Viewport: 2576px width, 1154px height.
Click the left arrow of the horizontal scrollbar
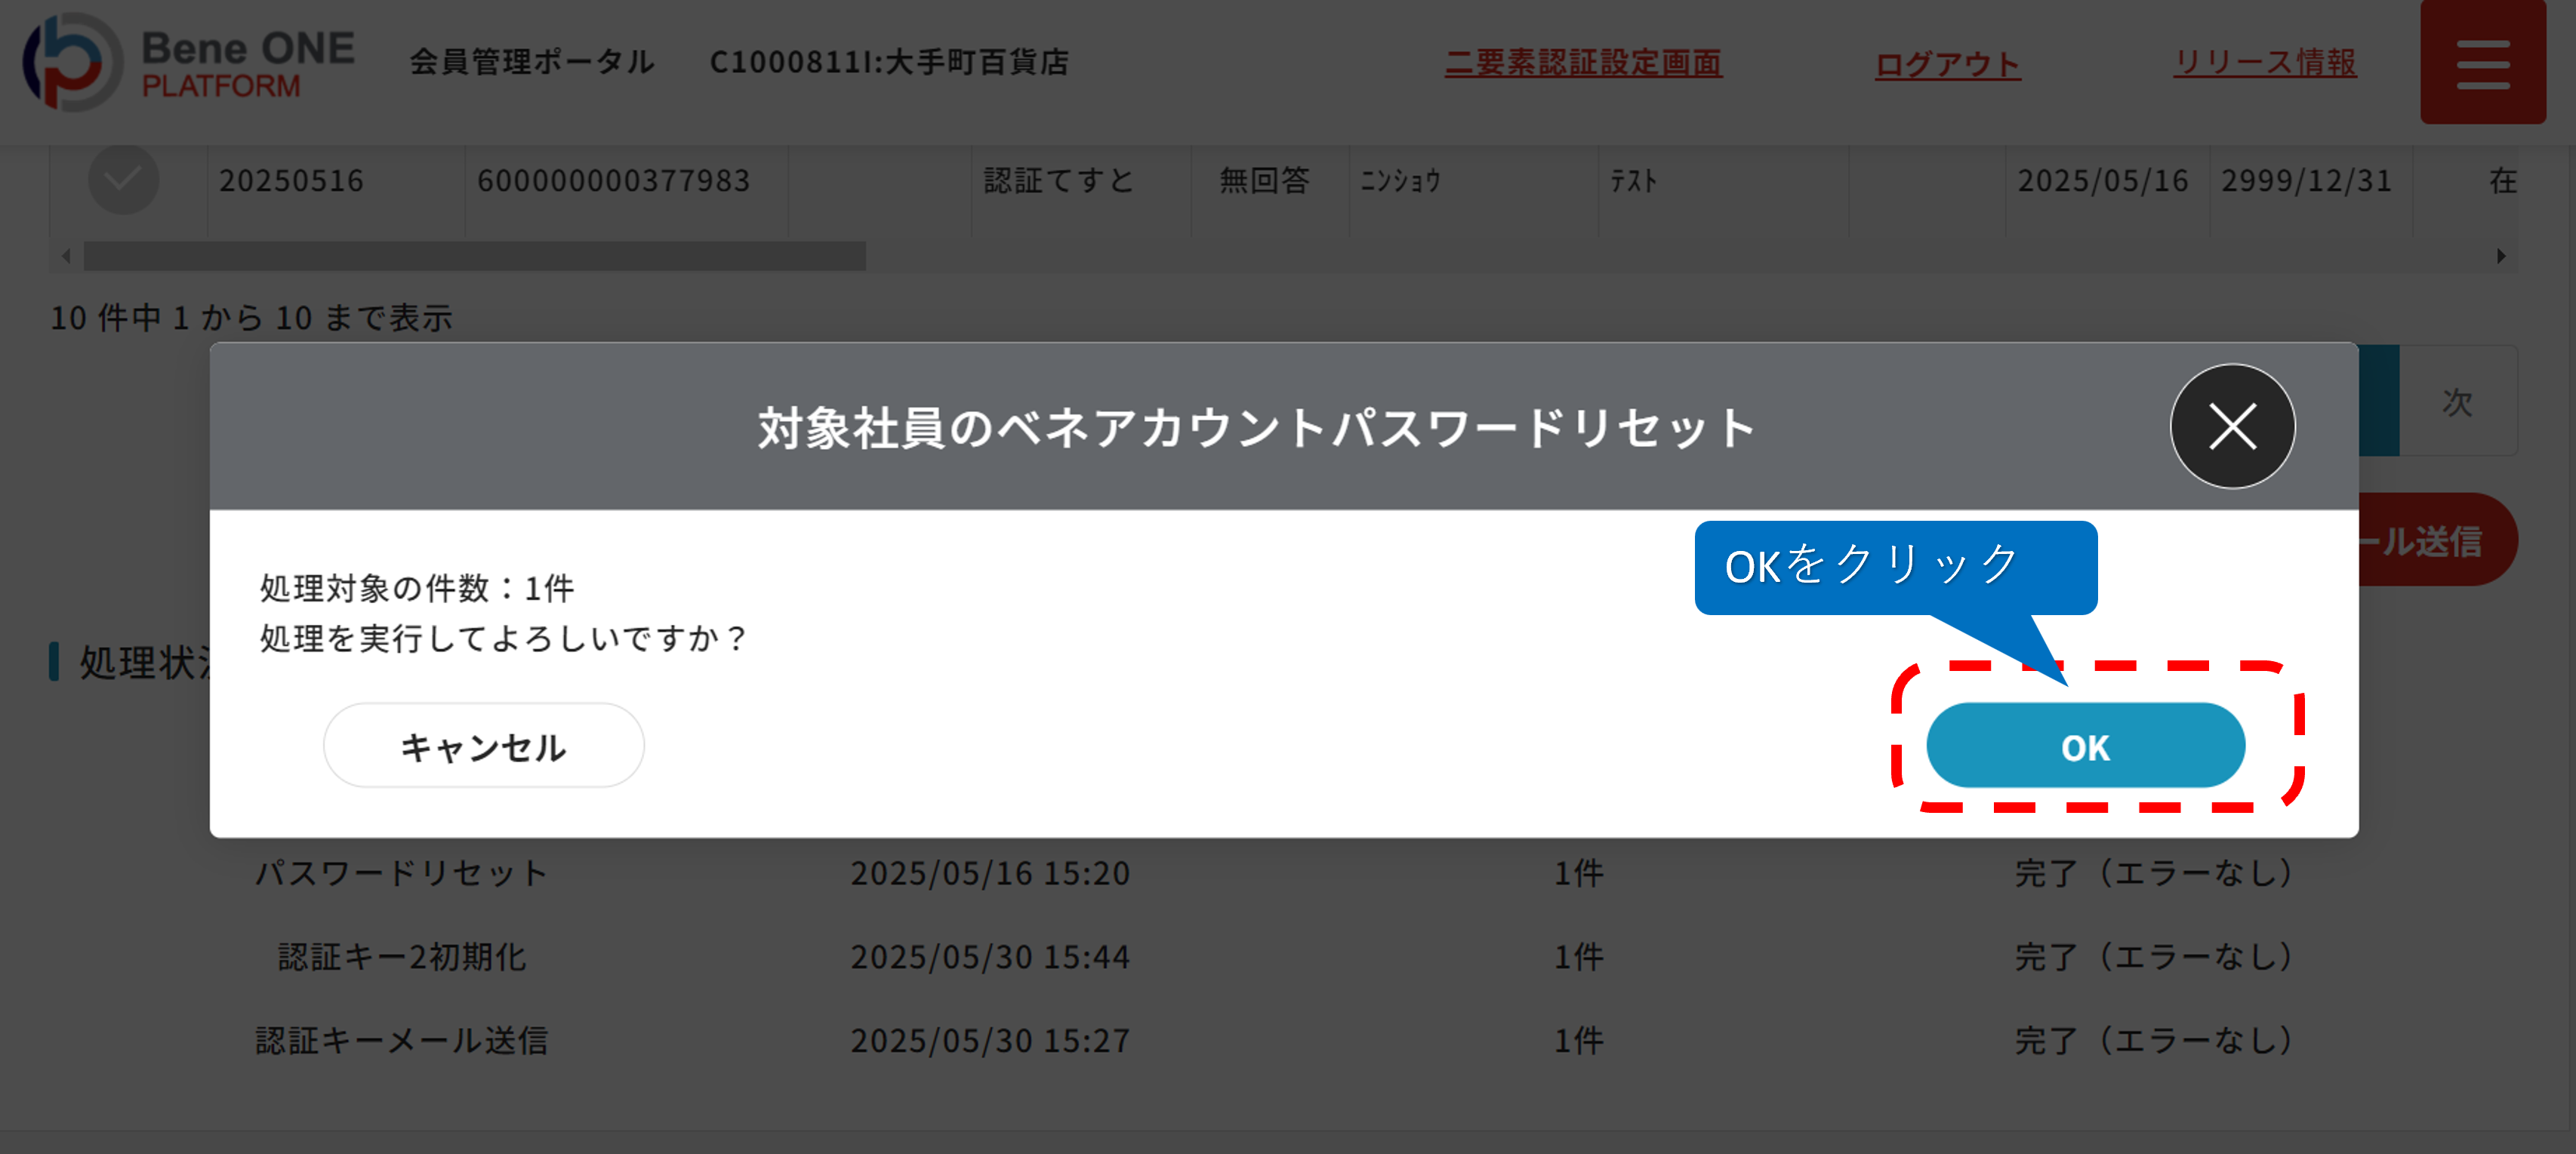[66, 256]
